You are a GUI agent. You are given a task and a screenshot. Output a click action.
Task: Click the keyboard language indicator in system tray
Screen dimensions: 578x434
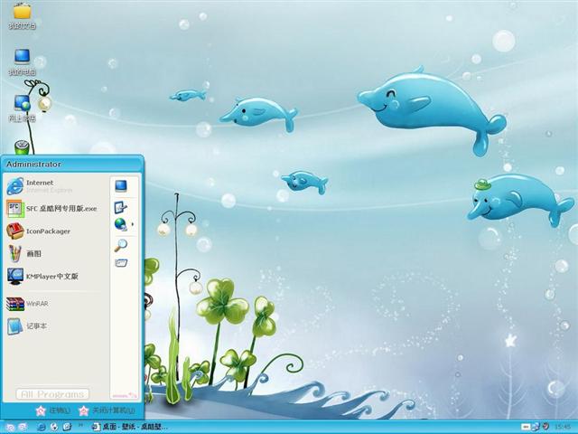[x=525, y=427]
